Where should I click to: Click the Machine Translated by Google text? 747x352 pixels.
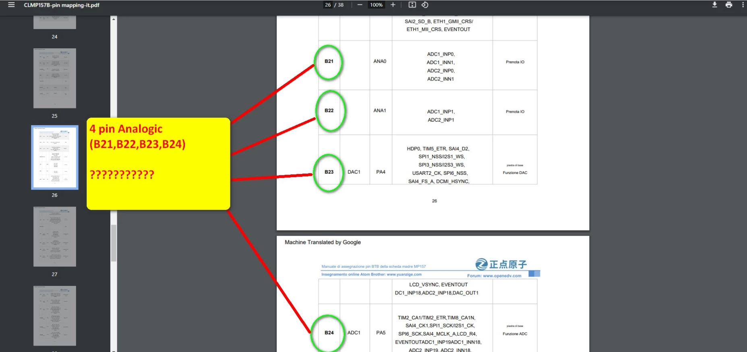pos(323,242)
